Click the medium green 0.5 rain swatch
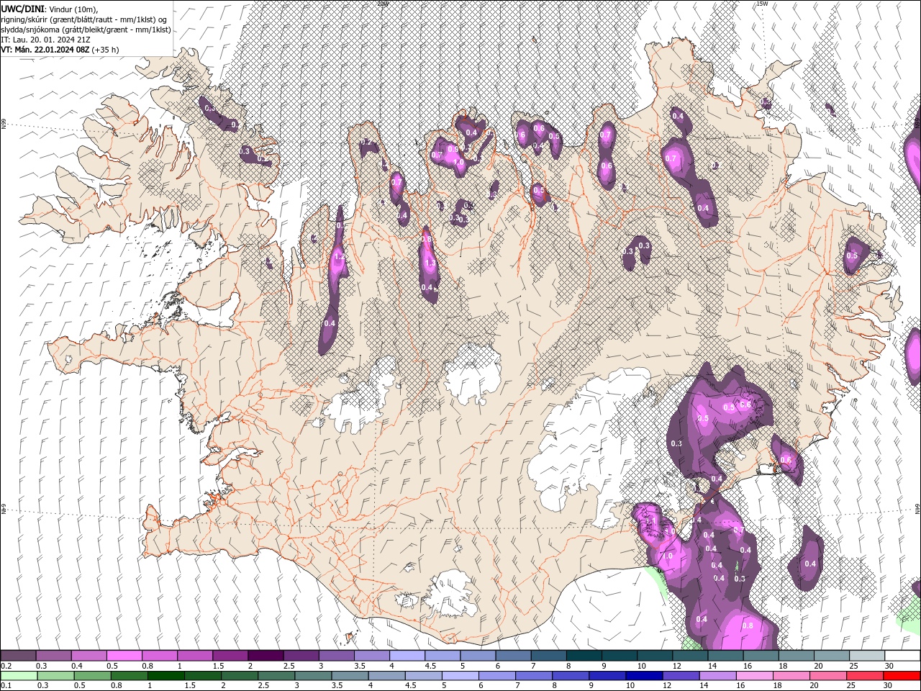 click(x=92, y=675)
